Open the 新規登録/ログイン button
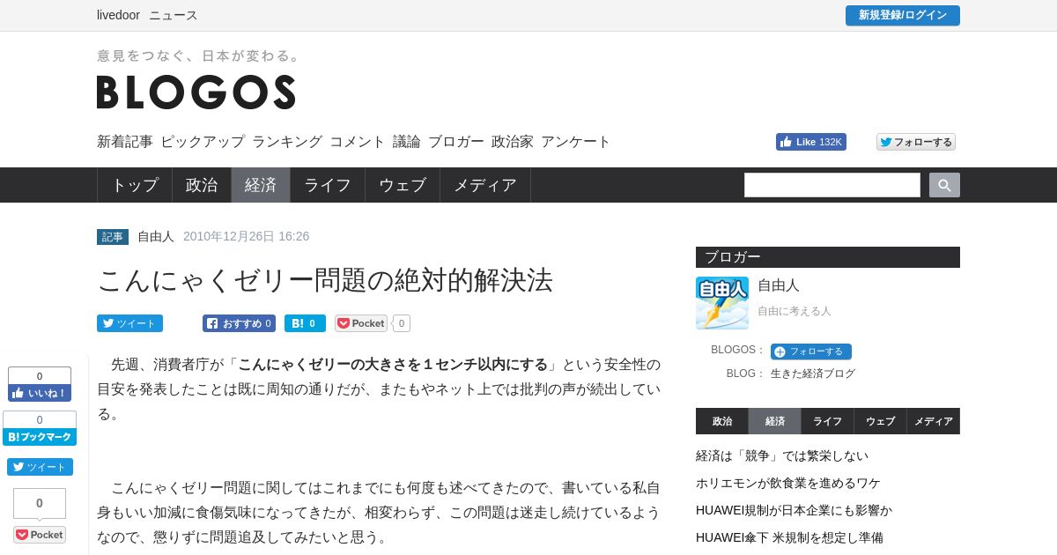 click(903, 15)
